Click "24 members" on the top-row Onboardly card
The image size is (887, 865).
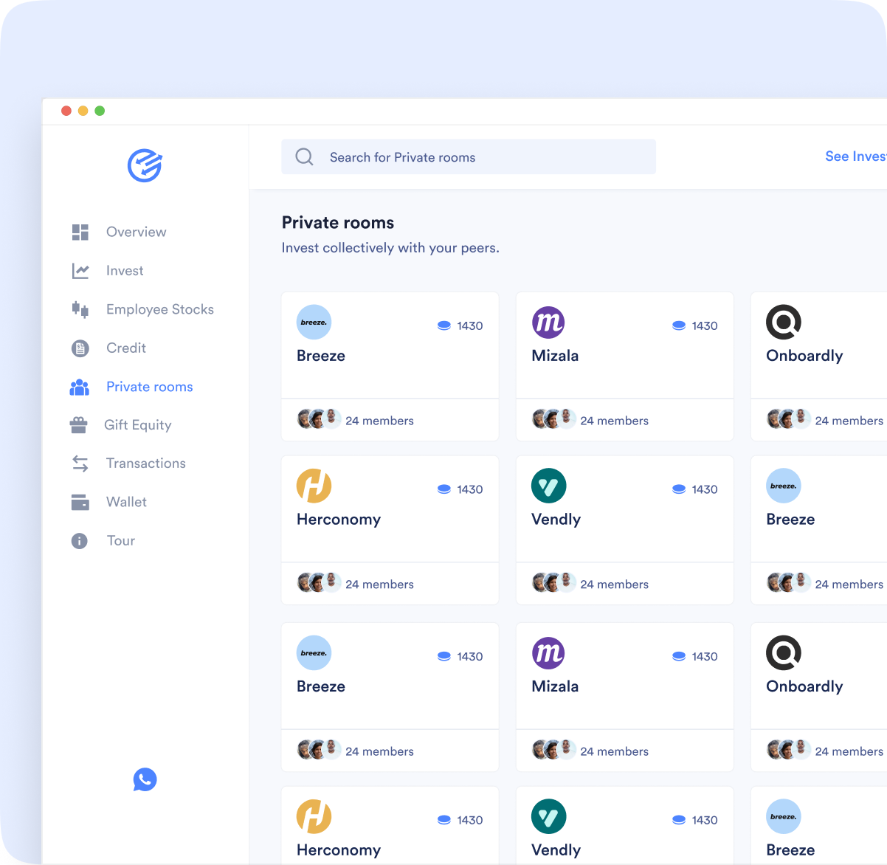[849, 421]
